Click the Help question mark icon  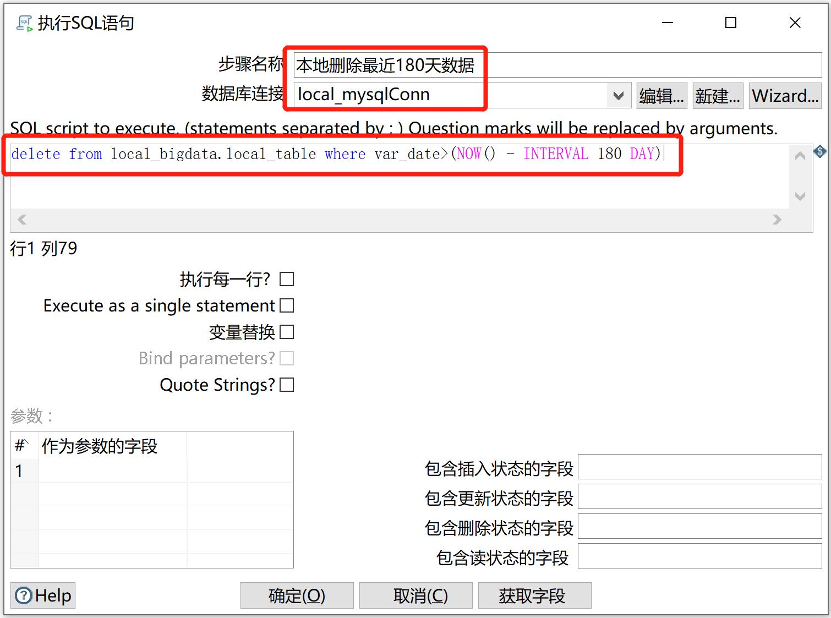click(x=24, y=595)
